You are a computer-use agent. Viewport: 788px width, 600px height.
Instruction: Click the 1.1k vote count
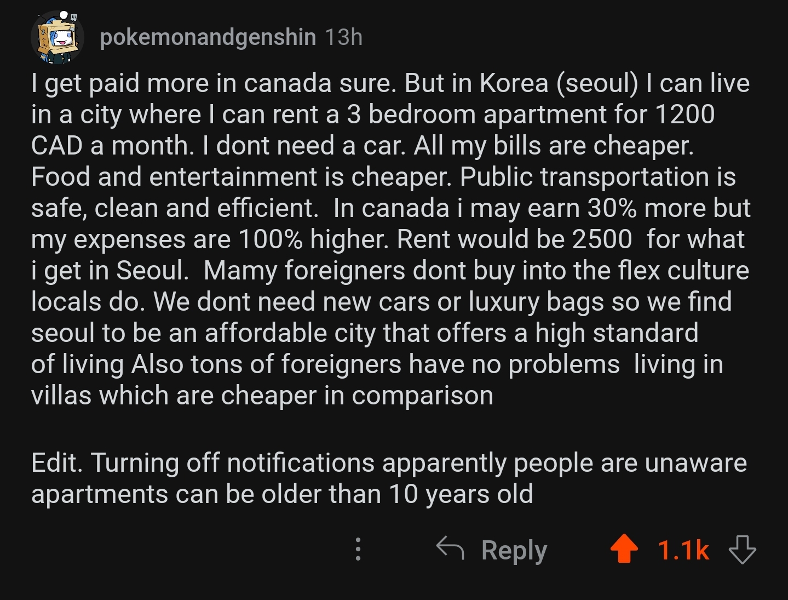(x=683, y=550)
